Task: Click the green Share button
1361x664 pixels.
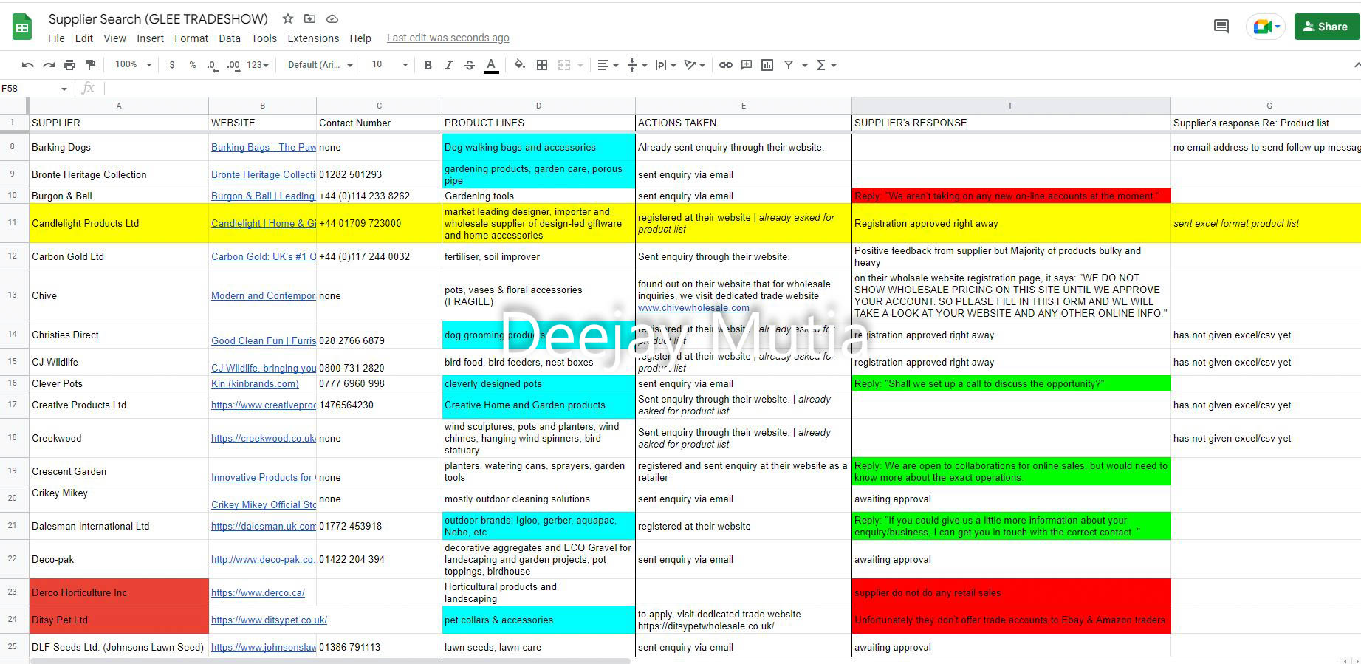Action: click(1326, 27)
